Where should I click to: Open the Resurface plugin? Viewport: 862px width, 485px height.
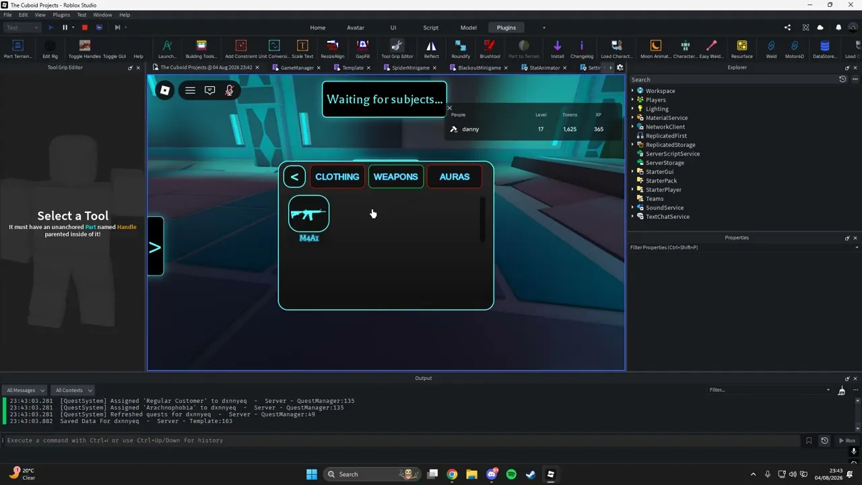point(741,48)
